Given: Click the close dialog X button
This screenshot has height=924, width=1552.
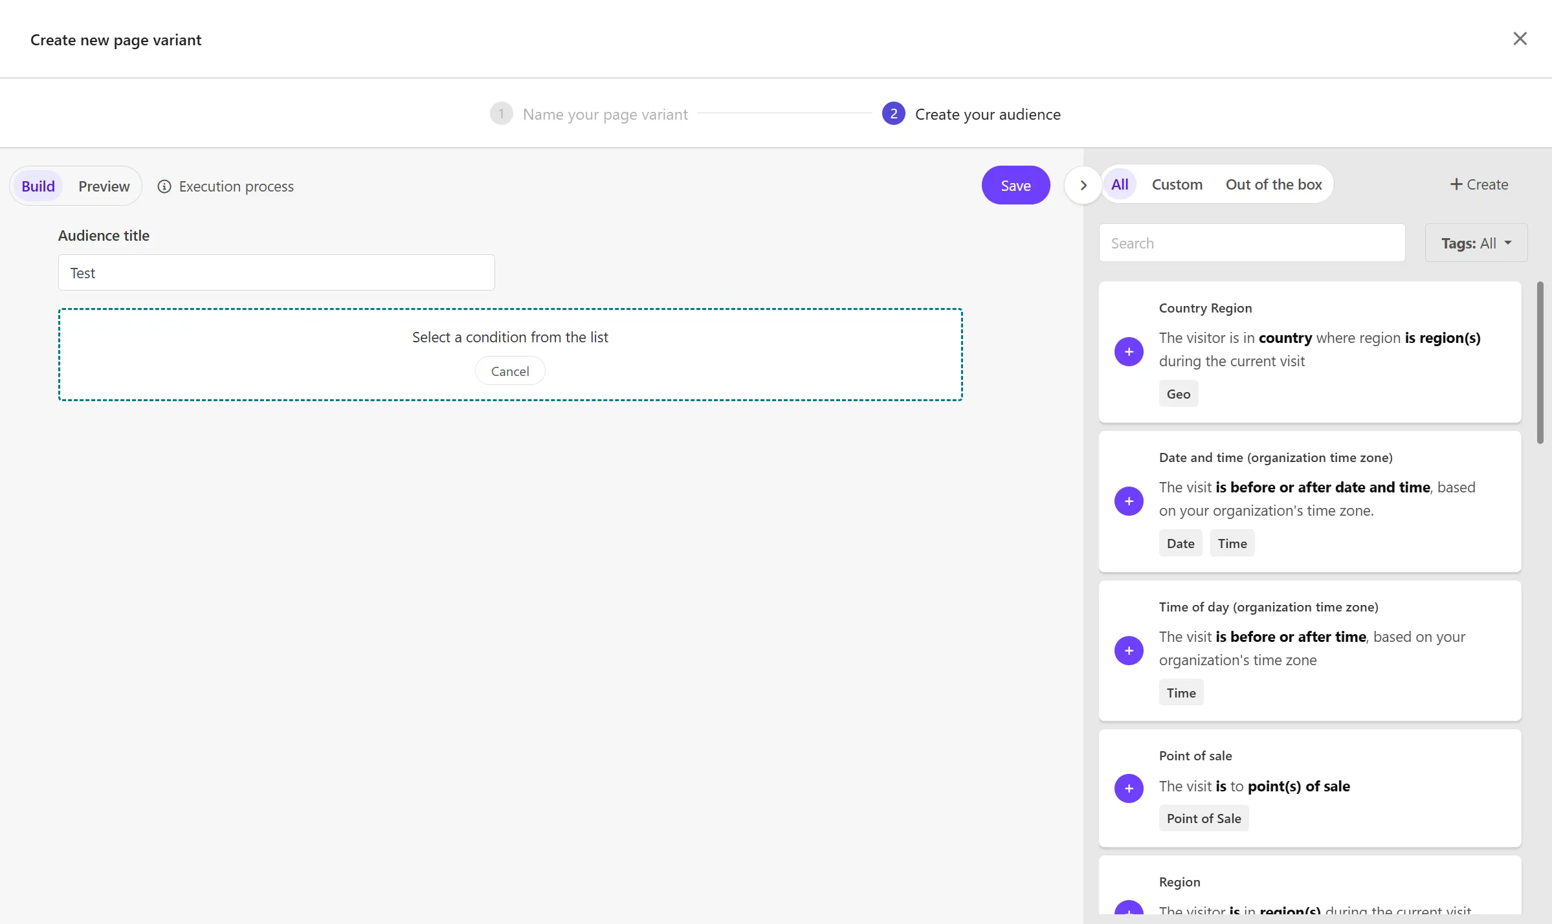Looking at the screenshot, I should tap(1520, 39).
